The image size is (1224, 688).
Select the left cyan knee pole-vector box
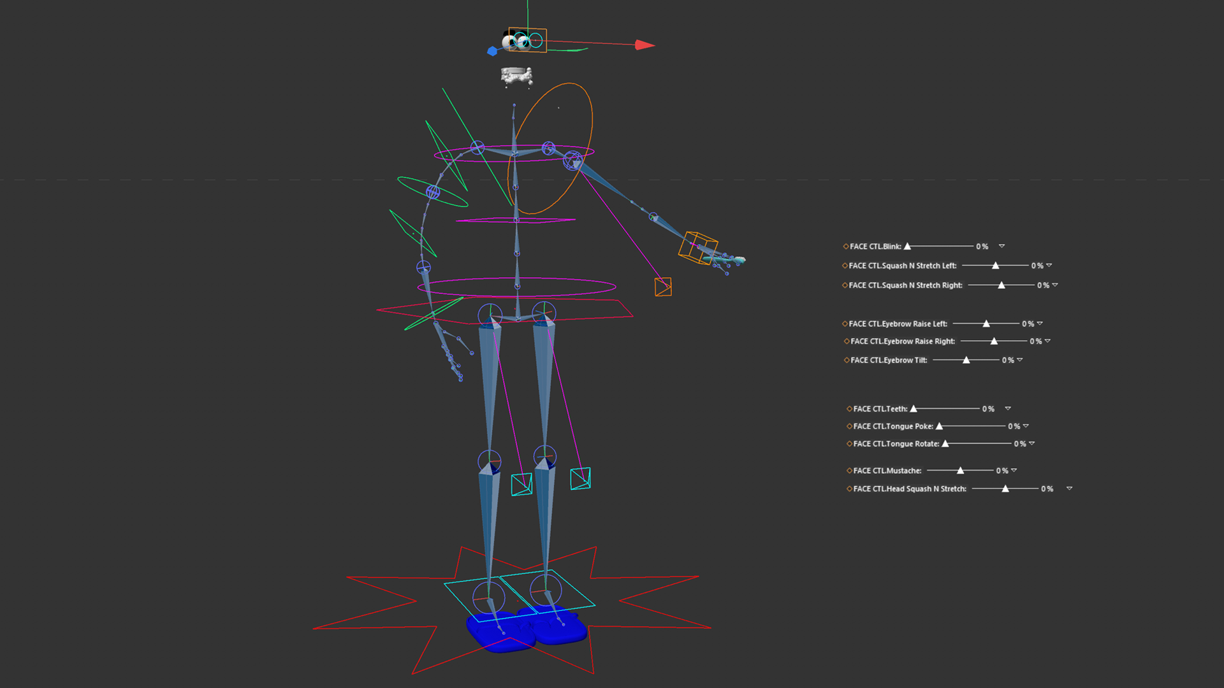point(521,484)
